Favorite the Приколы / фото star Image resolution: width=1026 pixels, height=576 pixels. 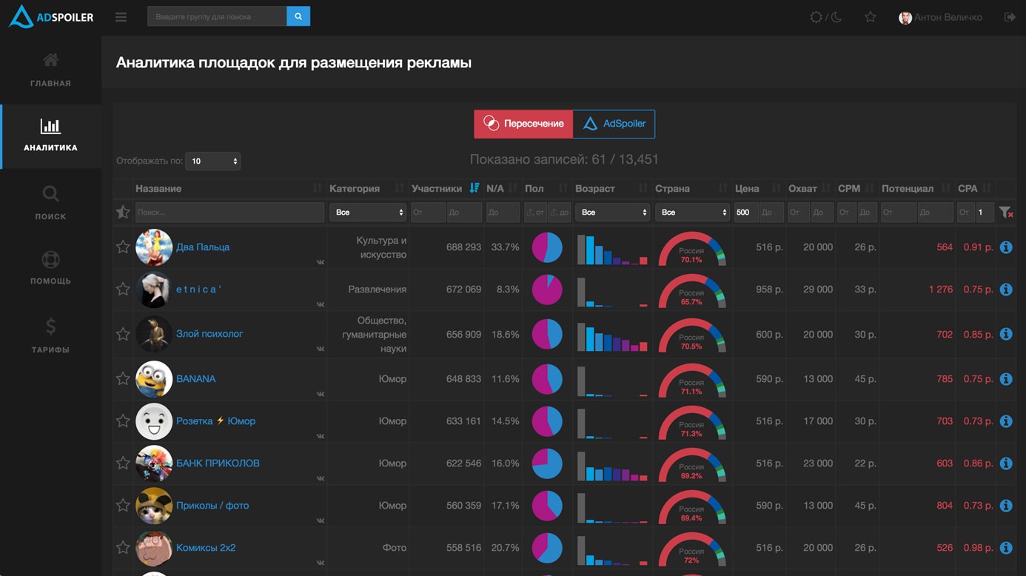tap(123, 506)
